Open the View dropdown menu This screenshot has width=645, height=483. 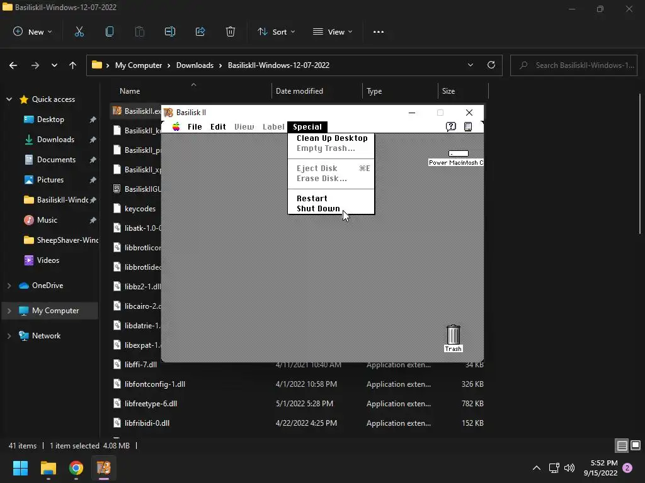point(333,31)
